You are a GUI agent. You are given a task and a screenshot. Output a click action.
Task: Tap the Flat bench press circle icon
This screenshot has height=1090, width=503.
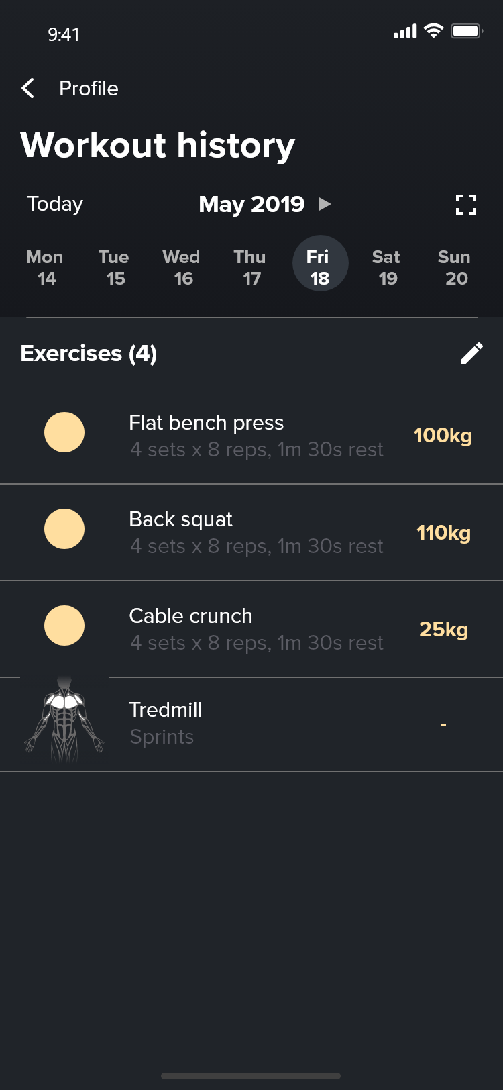click(64, 432)
